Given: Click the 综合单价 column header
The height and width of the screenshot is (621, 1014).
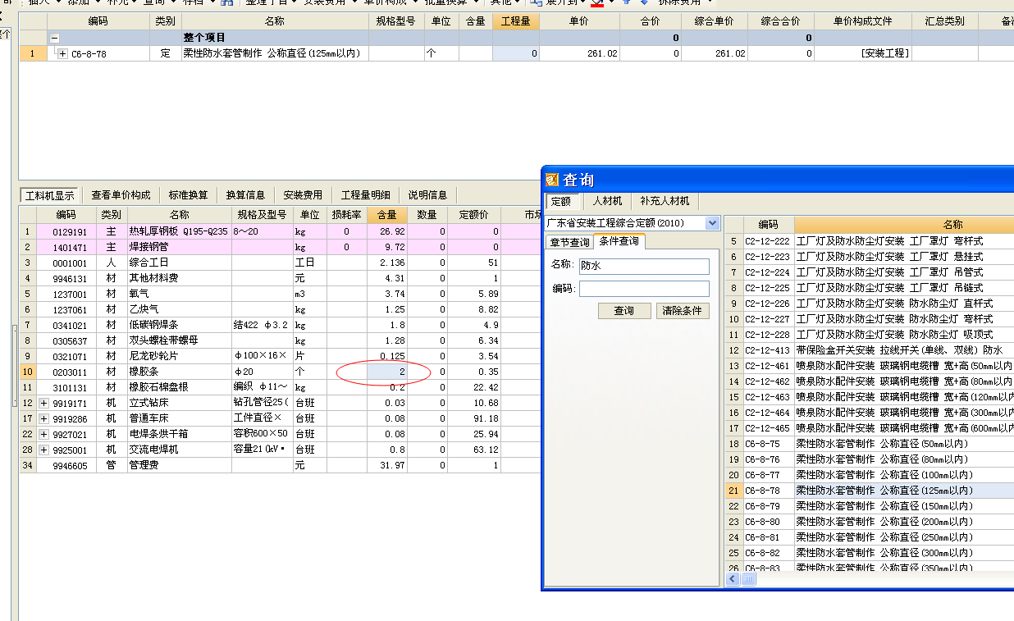Looking at the screenshot, I should point(714,21).
